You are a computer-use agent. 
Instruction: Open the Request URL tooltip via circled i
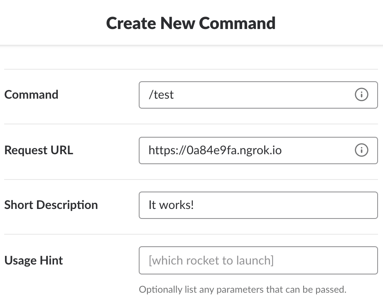(x=362, y=150)
